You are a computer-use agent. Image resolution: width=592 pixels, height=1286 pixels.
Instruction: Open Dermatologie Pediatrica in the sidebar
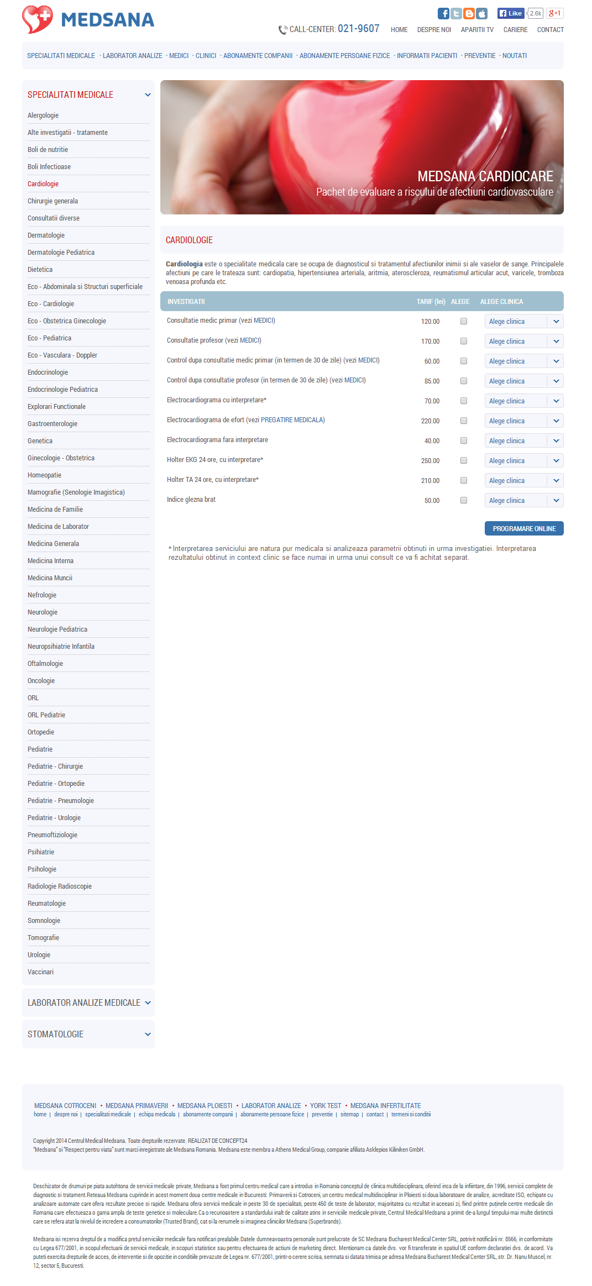(x=61, y=253)
